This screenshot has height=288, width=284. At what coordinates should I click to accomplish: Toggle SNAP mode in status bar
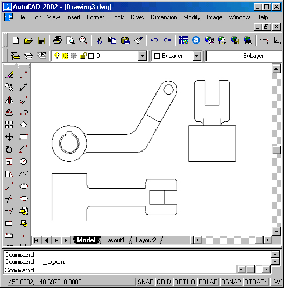[x=146, y=282]
